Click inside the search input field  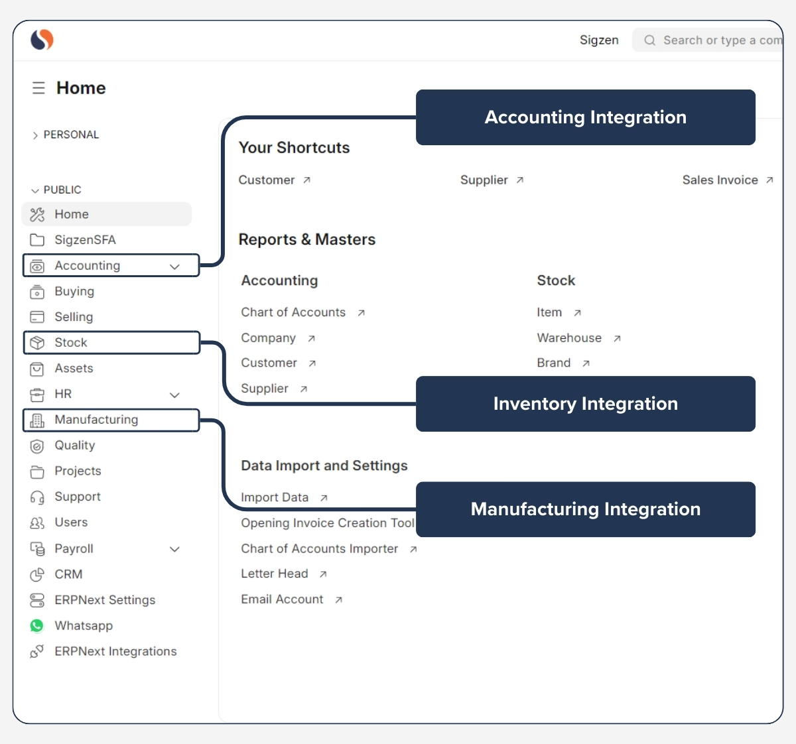[x=716, y=40]
